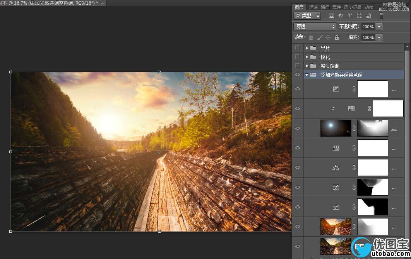The width and height of the screenshot is (411, 259).
Task: Hide the exposure adjustment layer eye
Action: pyautogui.click(x=298, y=89)
